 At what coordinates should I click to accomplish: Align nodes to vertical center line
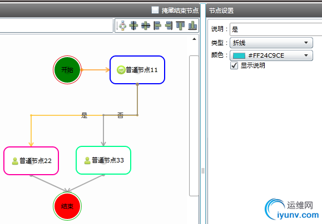point(133,26)
